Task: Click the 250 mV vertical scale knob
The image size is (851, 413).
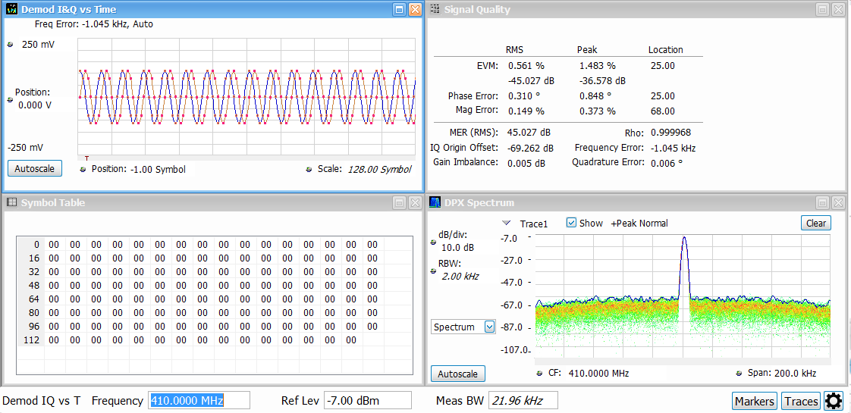Action: click(x=11, y=45)
